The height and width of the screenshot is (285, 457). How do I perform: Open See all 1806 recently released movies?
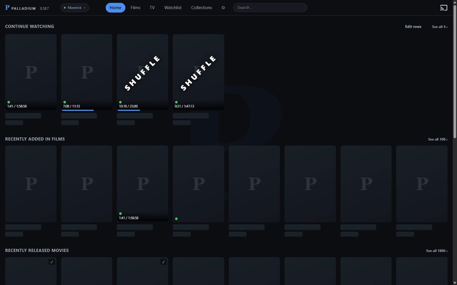click(x=437, y=251)
